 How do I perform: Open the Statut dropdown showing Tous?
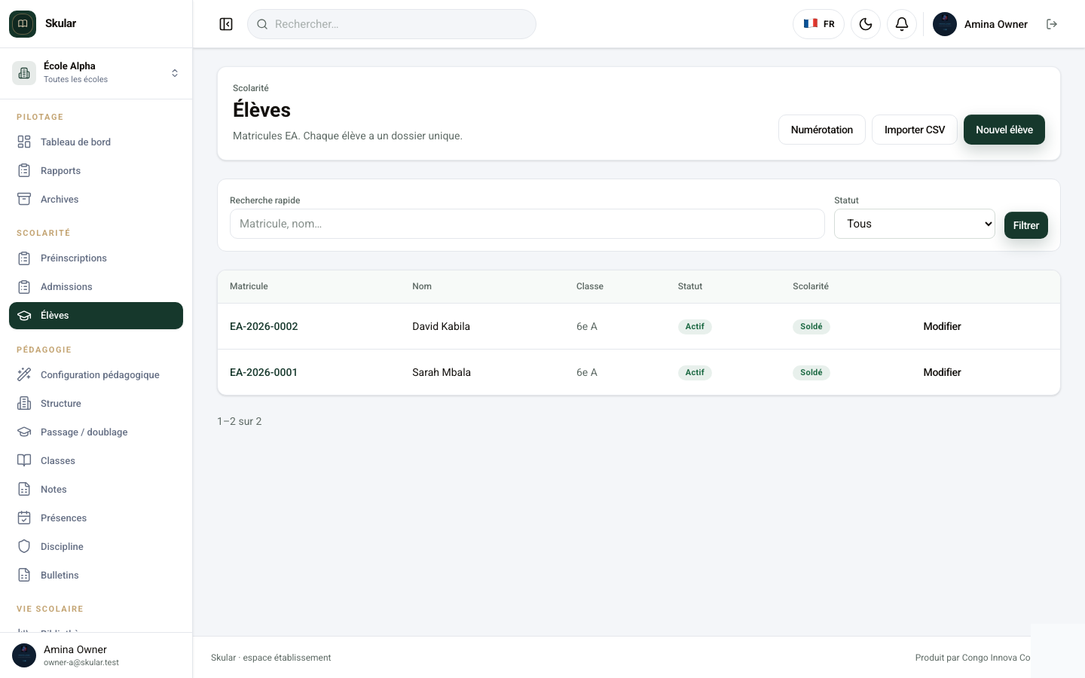point(915,224)
